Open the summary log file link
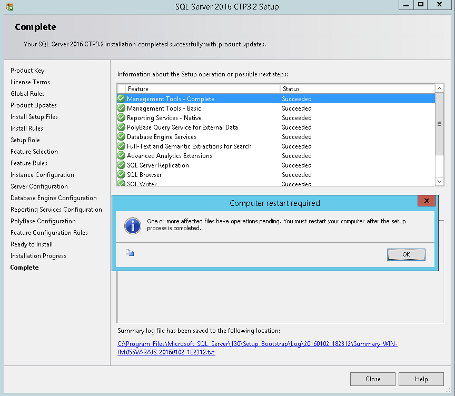This screenshot has height=396, width=455. (x=257, y=348)
